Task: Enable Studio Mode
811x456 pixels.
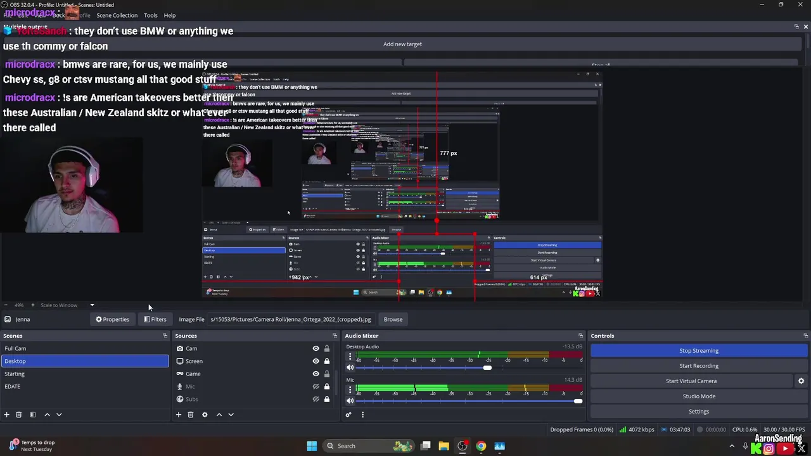Action: pyautogui.click(x=699, y=396)
